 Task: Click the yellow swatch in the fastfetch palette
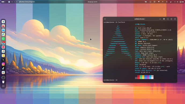click(x=143, y=77)
